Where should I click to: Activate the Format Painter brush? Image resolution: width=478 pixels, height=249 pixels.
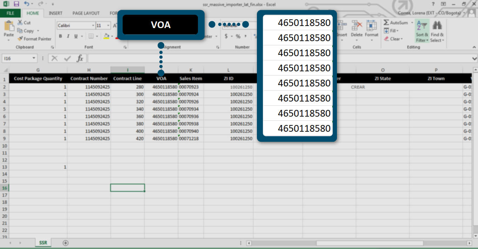(x=34, y=39)
